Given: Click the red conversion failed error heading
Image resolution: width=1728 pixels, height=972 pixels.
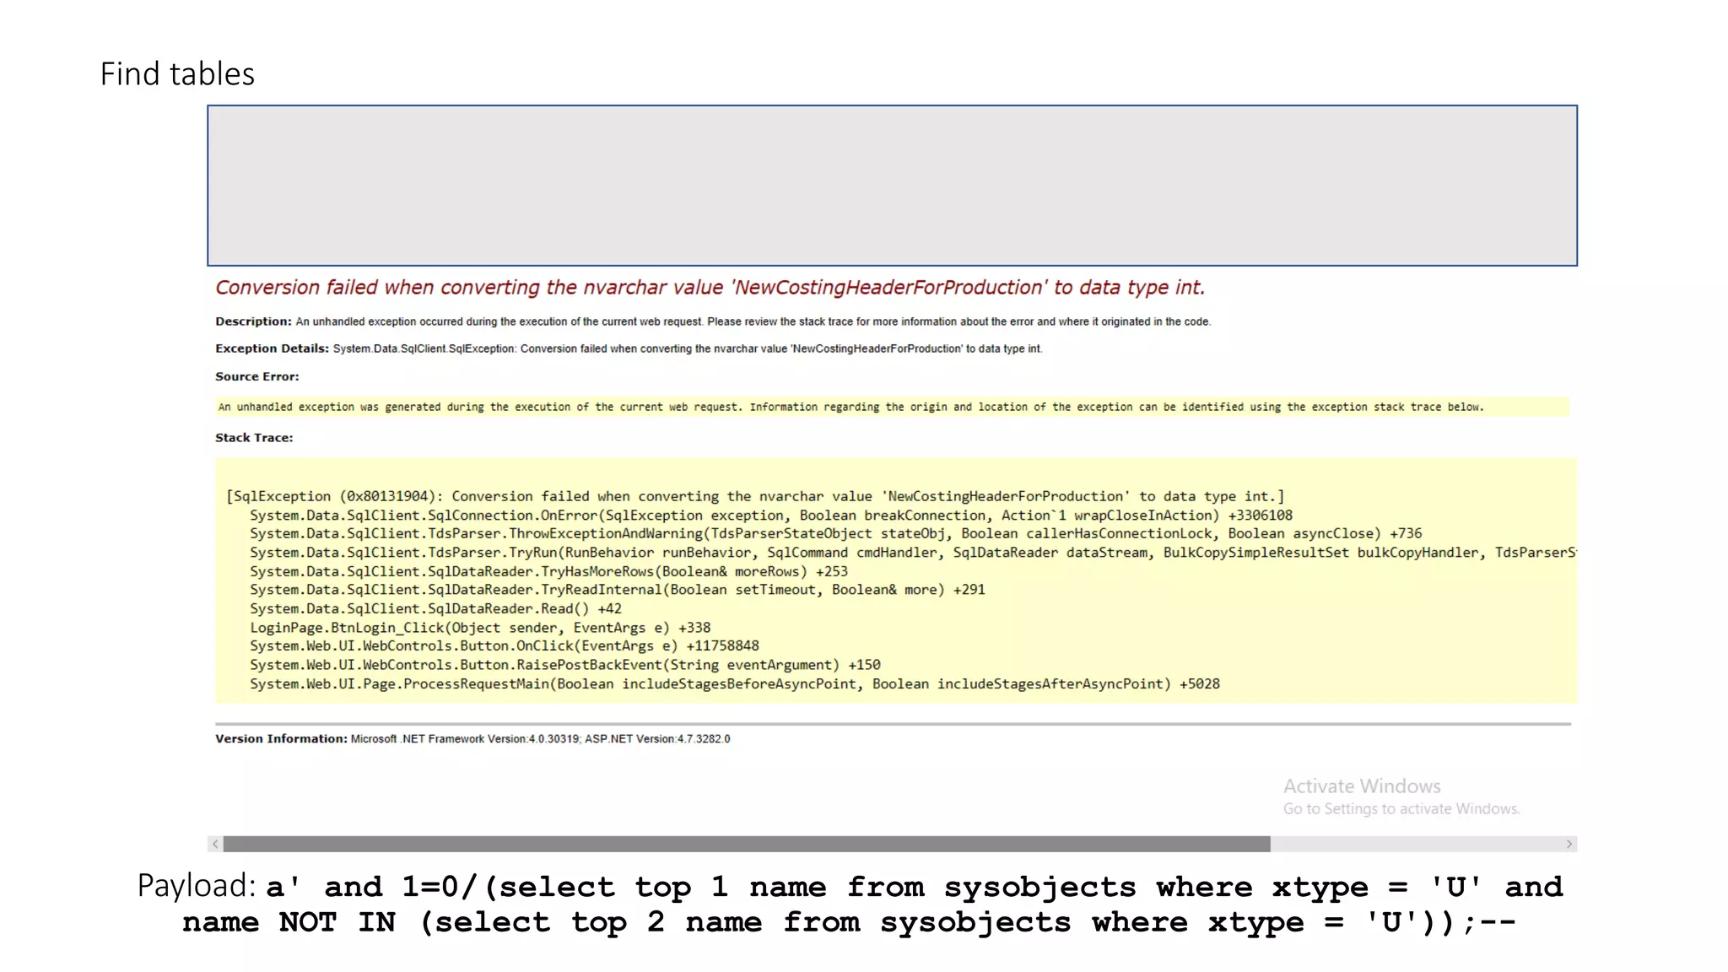Looking at the screenshot, I should pos(710,288).
